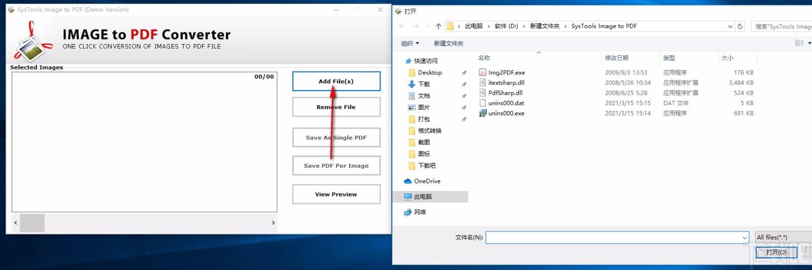Click the 2009/9/3 13:53 date cell
This screenshot has width=812, height=270.
click(x=626, y=72)
